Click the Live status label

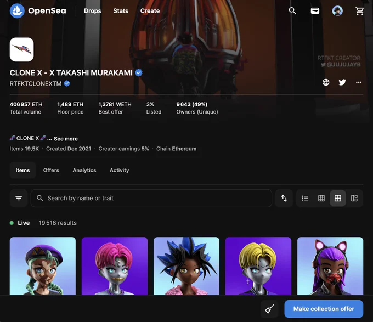click(x=24, y=223)
